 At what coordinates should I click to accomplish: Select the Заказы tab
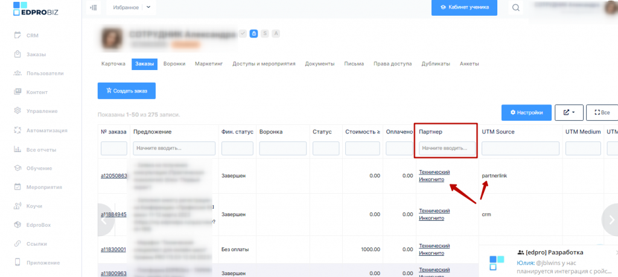pyautogui.click(x=145, y=64)
